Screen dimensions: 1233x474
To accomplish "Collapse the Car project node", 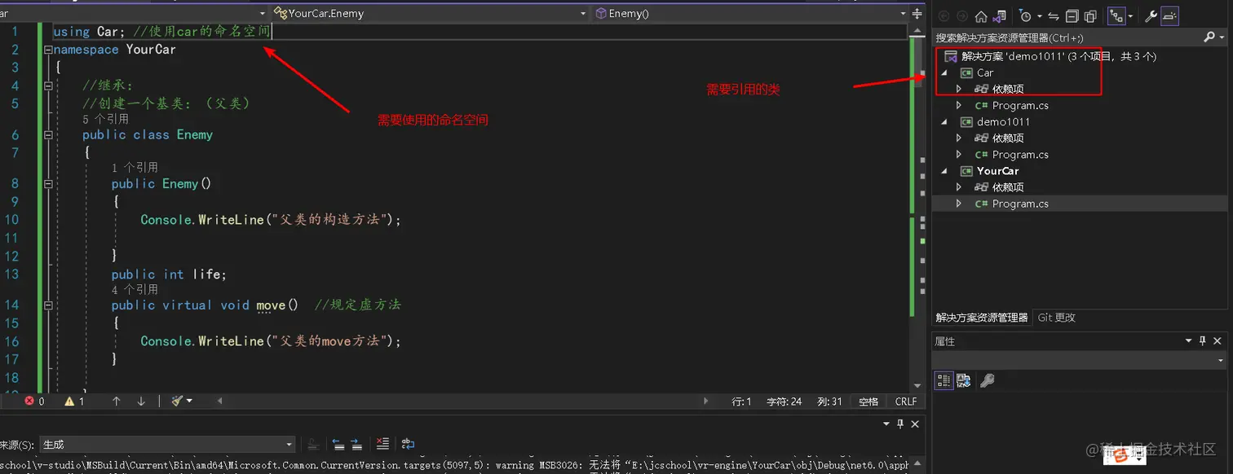I will click(945, 72).
